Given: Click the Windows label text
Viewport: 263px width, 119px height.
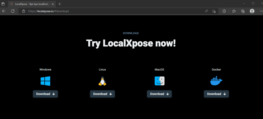Looking at the screenshot, I should pyautogui.click(x=45, y=69).
